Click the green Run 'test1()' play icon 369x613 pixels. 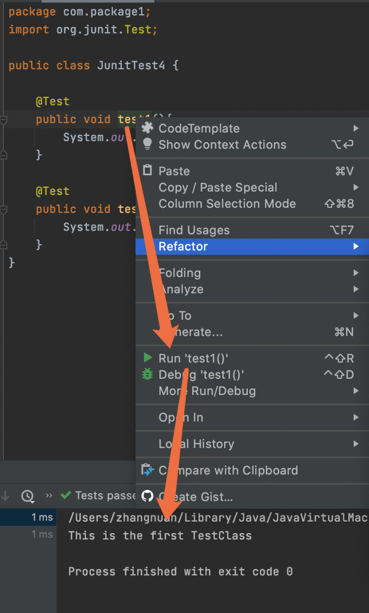(x=148, y=358)
